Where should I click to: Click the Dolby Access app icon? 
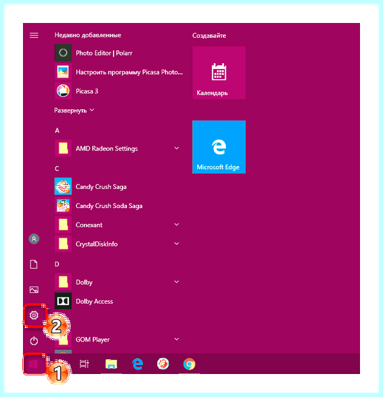click(63, 301)
